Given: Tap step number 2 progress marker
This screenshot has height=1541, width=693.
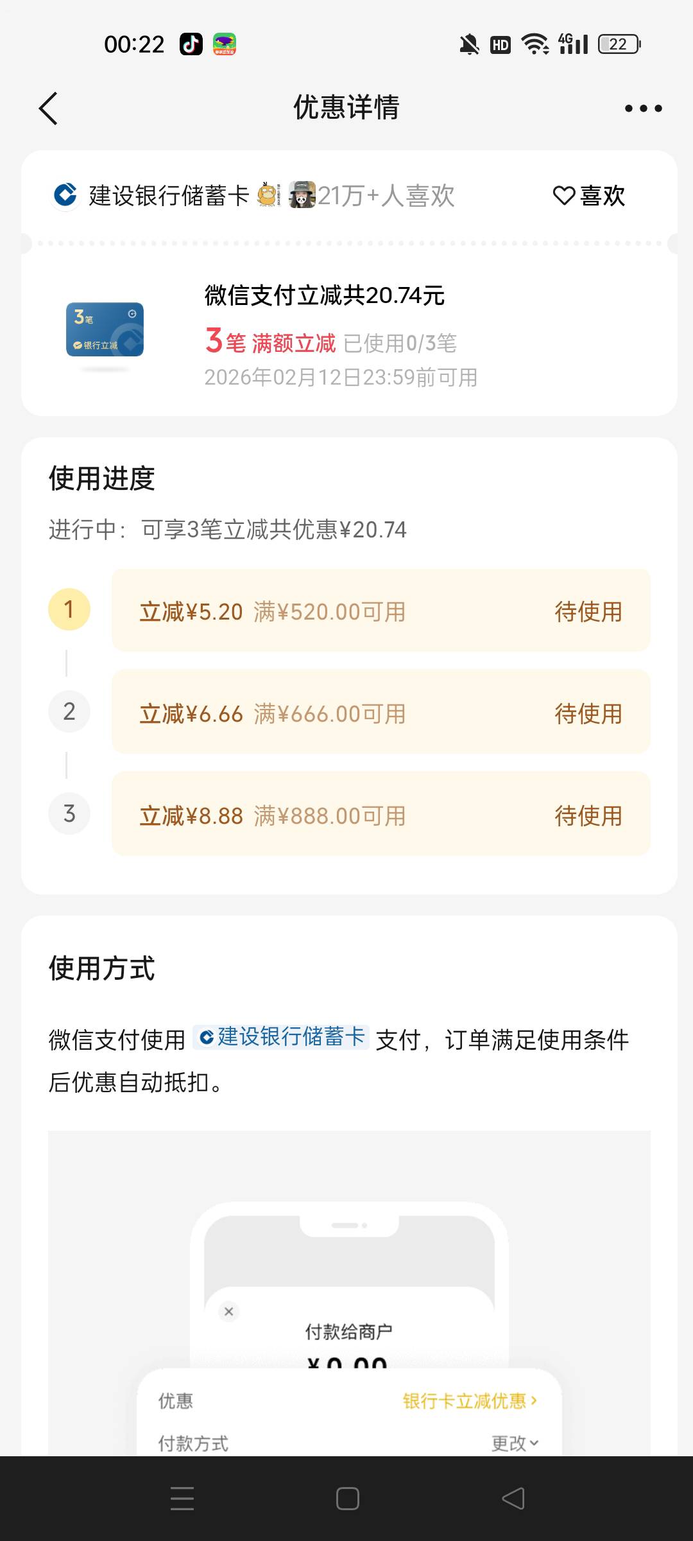Looking at the screenshot, I should tap(69, 711).
